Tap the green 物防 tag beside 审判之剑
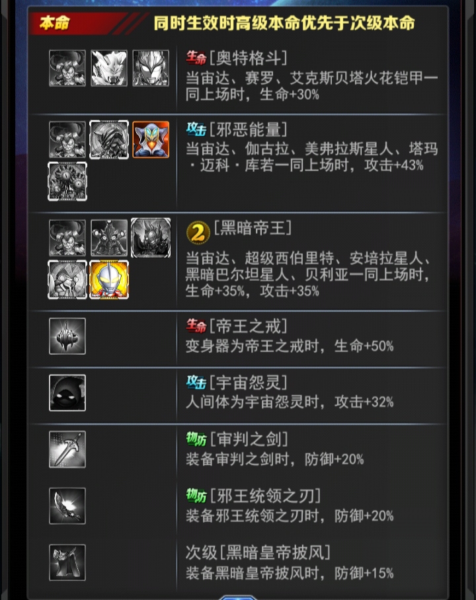The image size is (476, 600). (196, 439)
